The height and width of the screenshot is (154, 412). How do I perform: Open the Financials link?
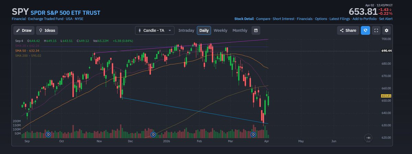tap(305, 19)
